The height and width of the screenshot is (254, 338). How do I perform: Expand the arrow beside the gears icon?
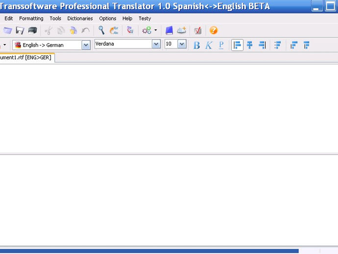pos(156,30)
